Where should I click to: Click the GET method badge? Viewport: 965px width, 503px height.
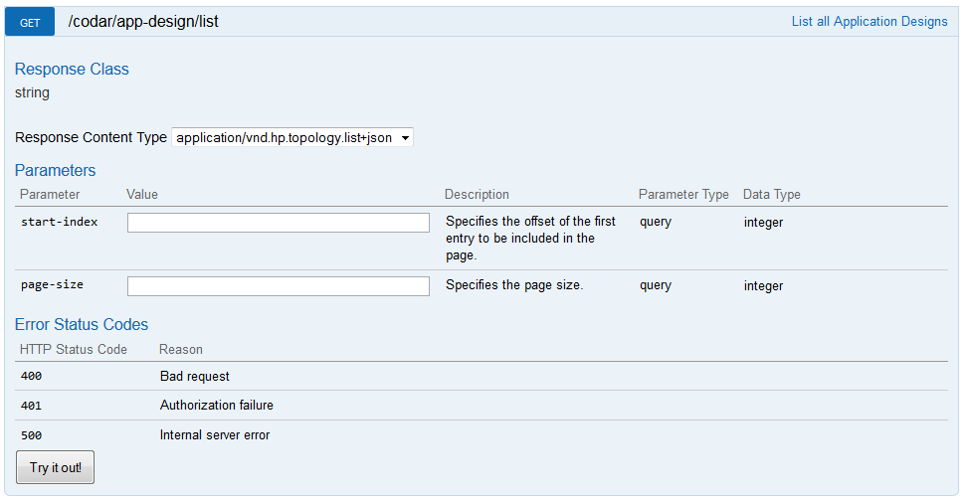30,22
